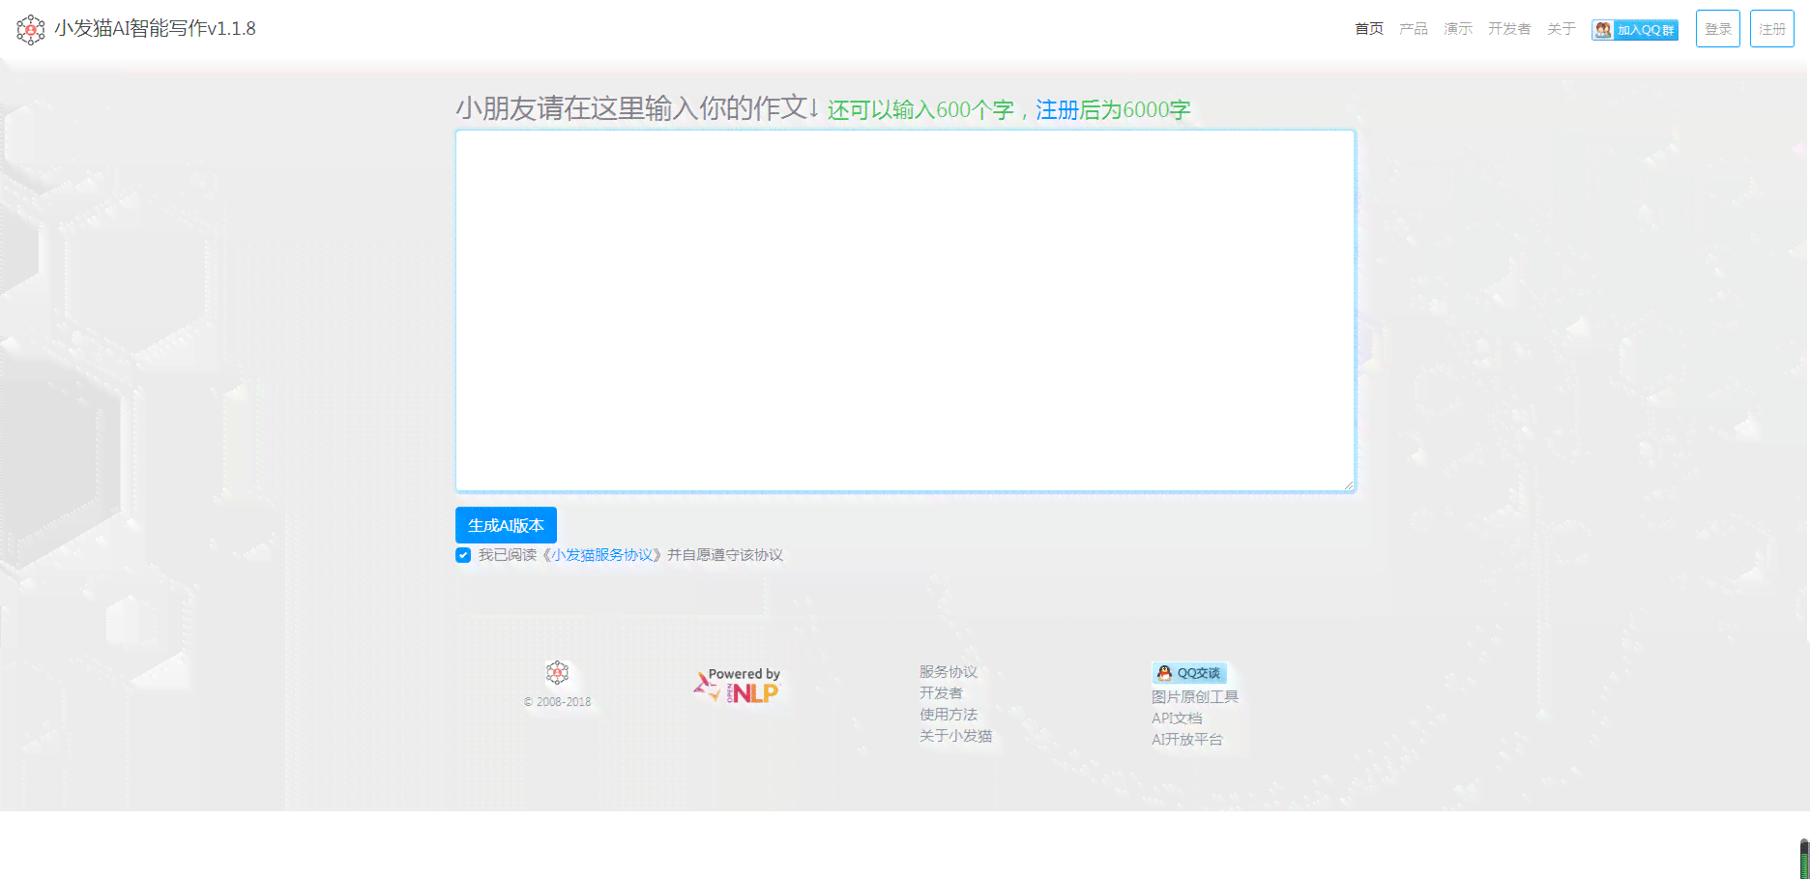Open the 开发者 nav item in header

click(x=1509, y=29)
